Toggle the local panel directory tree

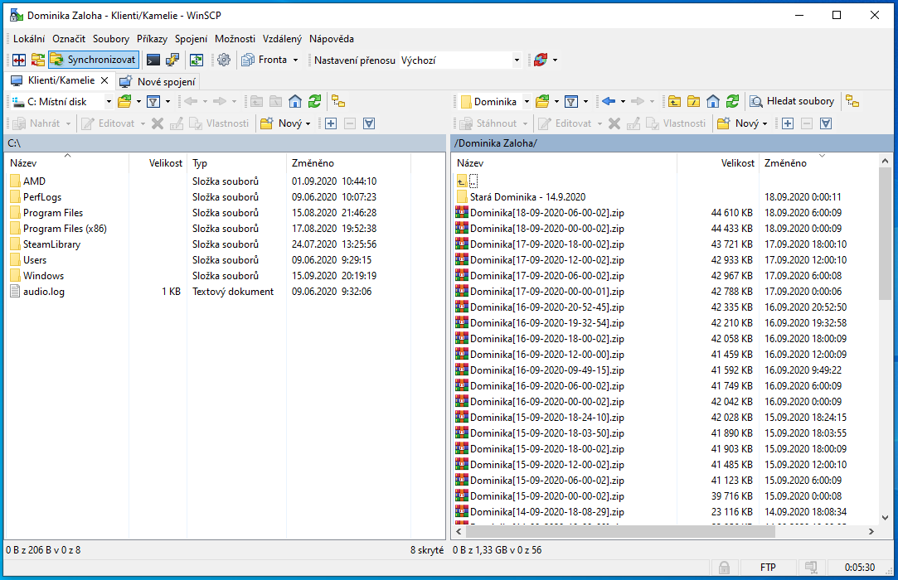338,101
